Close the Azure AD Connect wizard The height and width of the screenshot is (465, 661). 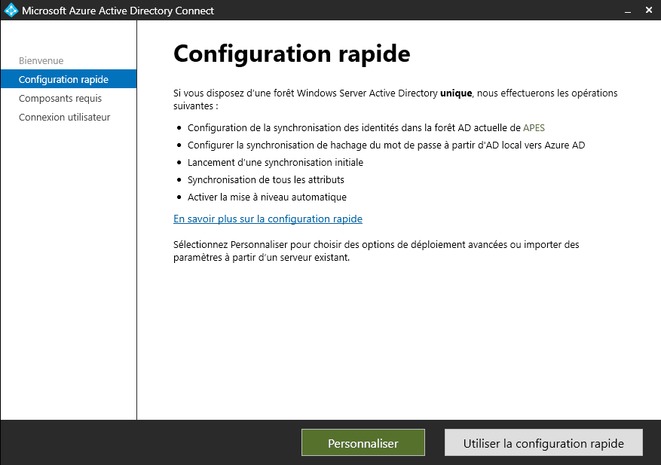click(x=649, y=11)
